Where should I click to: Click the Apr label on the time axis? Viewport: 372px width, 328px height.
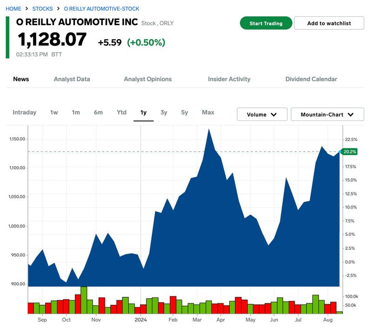[220, 320]
